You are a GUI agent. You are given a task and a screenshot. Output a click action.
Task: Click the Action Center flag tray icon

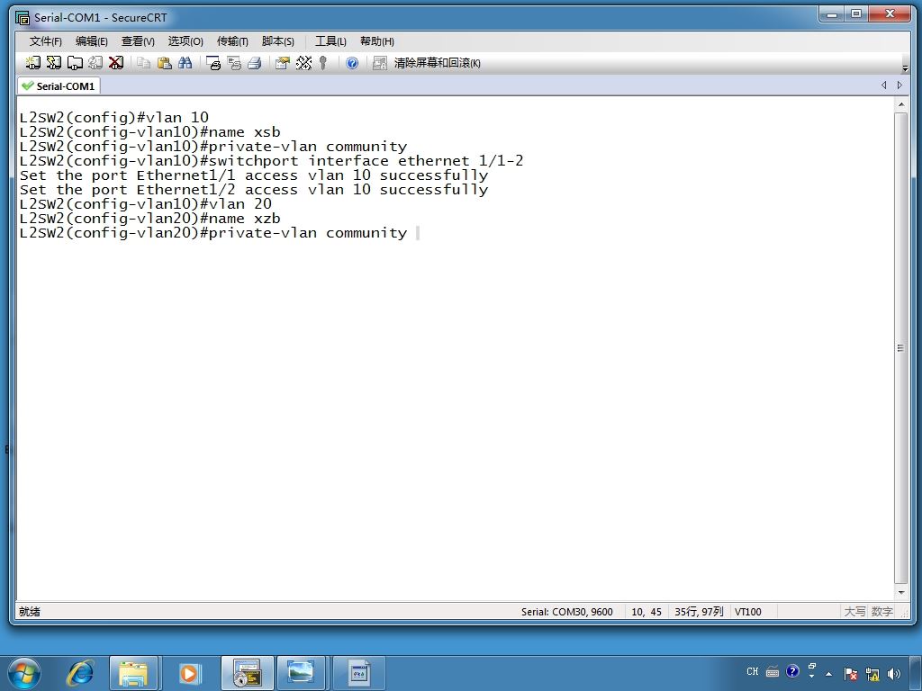[850, 674]
